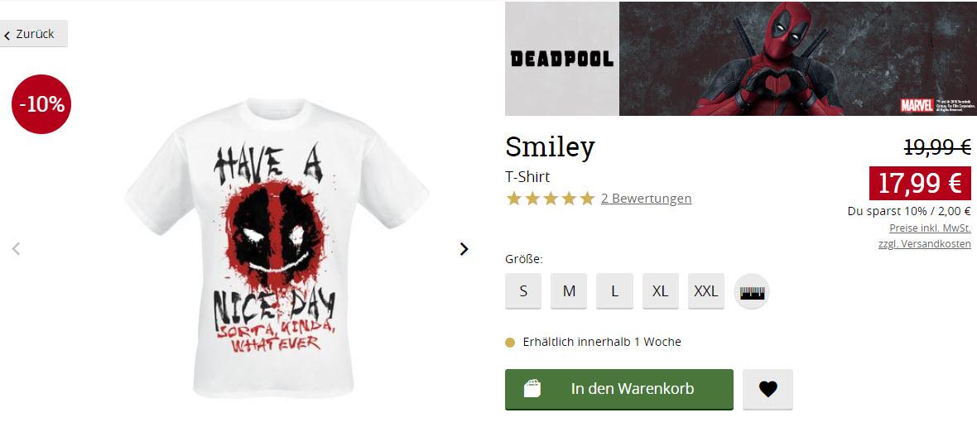Viewport: 977px width, 427px height.
Task: Click the Smiley T-shirt product image
Action: 277,247
